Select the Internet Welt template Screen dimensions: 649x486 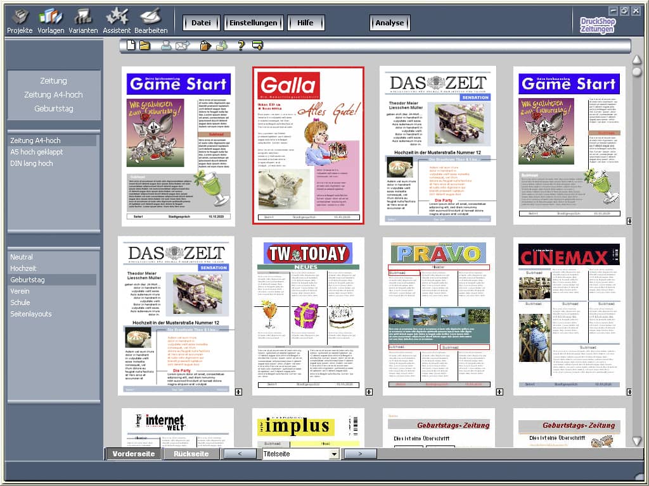pyautogui.click(x=178, y=428)
